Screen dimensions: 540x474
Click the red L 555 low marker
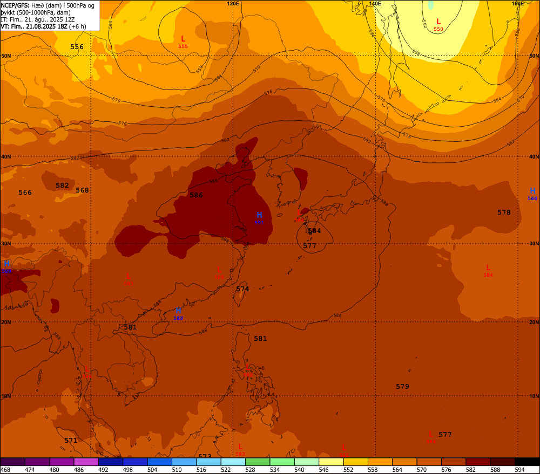183,42
